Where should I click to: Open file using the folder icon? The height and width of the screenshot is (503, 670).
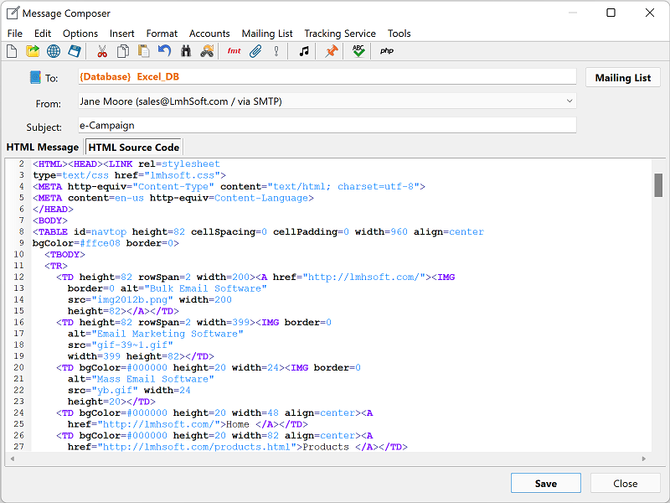[x=33, y=51]
